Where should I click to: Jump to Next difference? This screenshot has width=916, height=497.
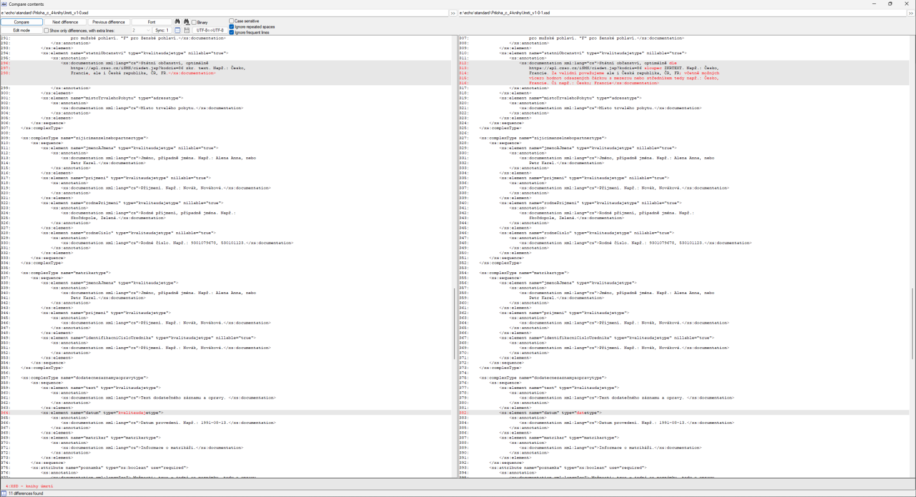click(x=65, y=22)
